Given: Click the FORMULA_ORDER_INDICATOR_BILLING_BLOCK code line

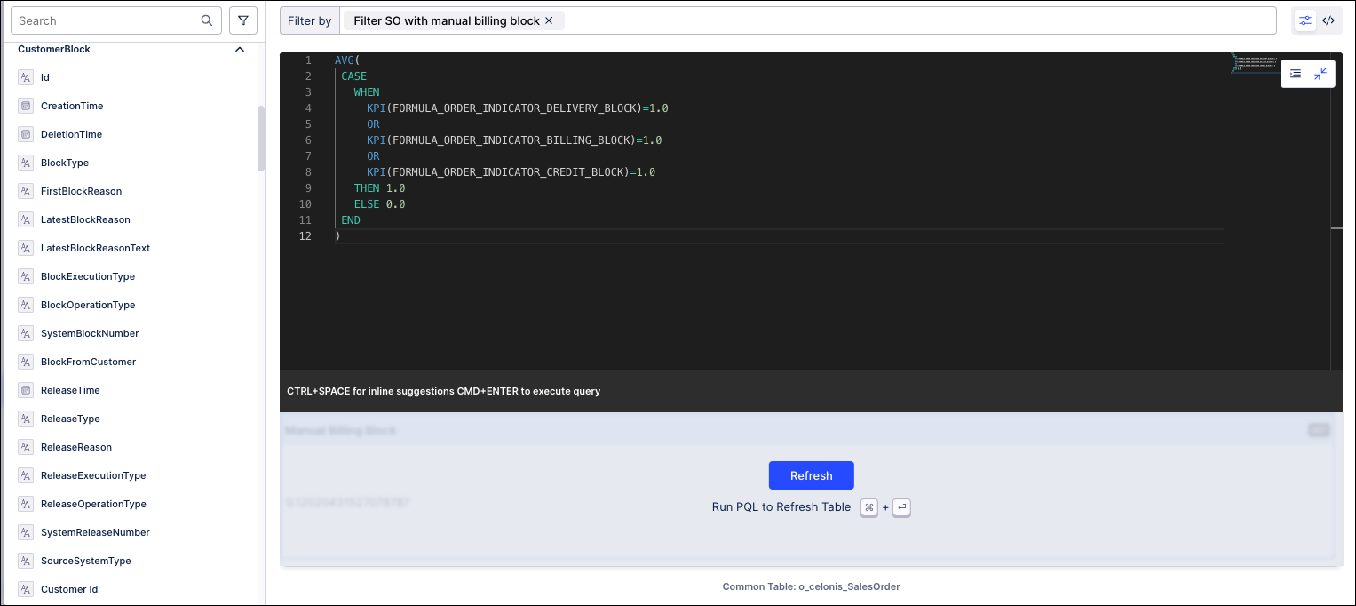Looking at the screenshot, I should click(x=514, y=140).
